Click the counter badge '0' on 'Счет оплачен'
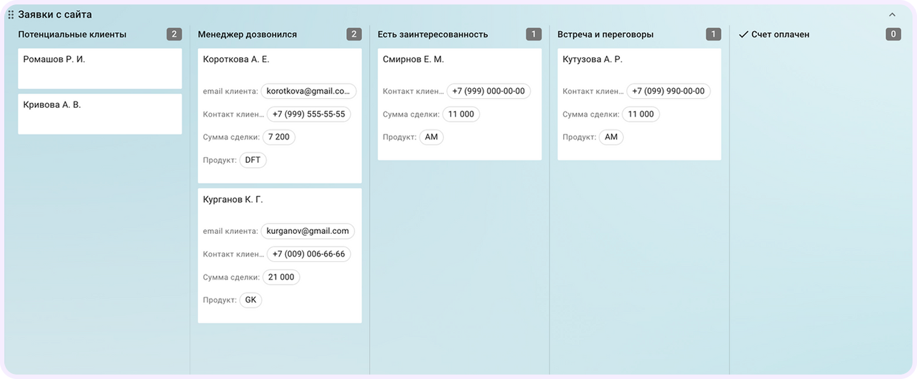917x379 pixels. [x=893, y=34]
